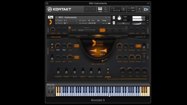Toggle the stutter pitch switch
This screenshot has width=187, height=105.
pos(52,57)
